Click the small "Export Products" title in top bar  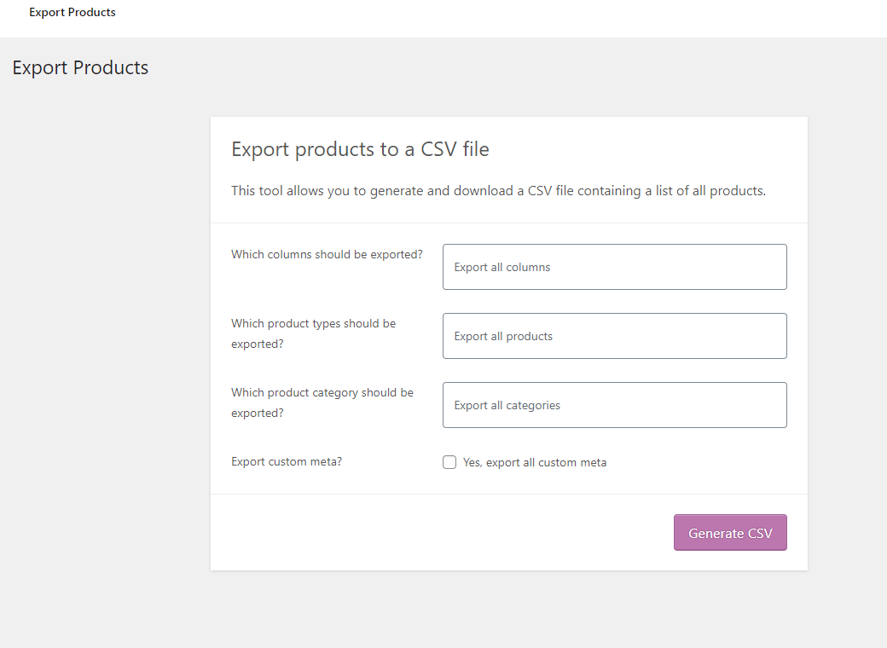[x=72, y=13]
